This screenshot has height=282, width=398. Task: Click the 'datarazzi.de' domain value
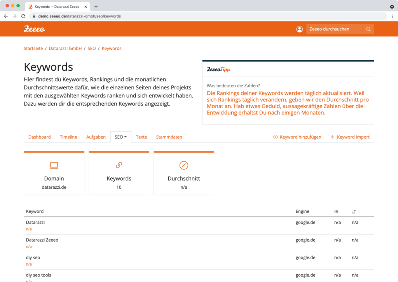pyautogui.click(x=54, y=187)
